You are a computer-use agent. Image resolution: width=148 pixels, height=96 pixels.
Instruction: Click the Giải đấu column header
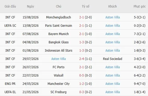(x=10, y=6)
